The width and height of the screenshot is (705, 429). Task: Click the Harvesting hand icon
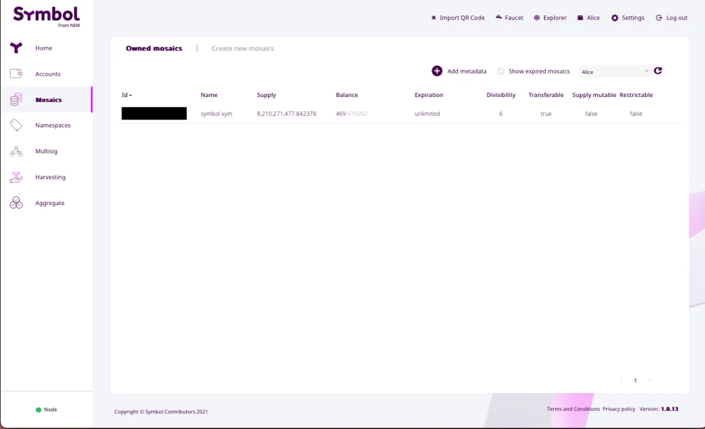click(16, 177)
